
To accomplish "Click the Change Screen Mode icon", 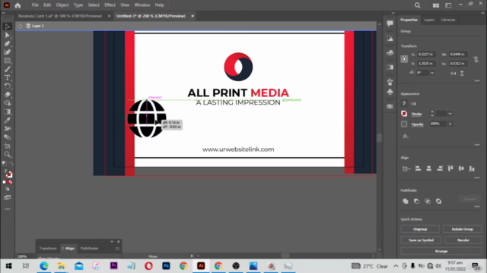I will click(x=7, y=197).
